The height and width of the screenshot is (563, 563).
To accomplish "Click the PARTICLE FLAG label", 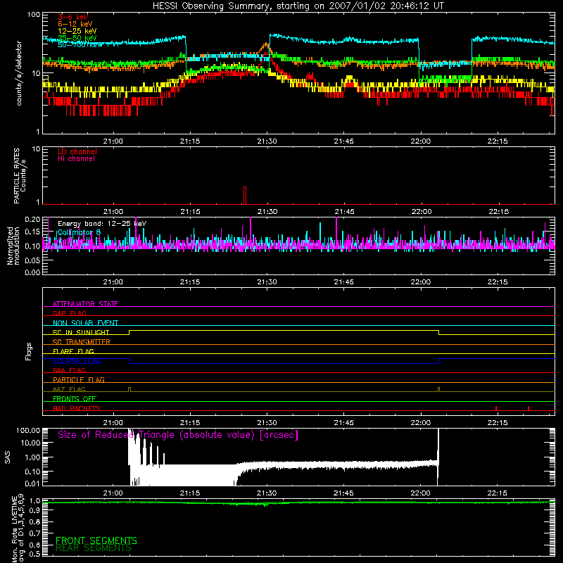I will [x=79, y=379].
